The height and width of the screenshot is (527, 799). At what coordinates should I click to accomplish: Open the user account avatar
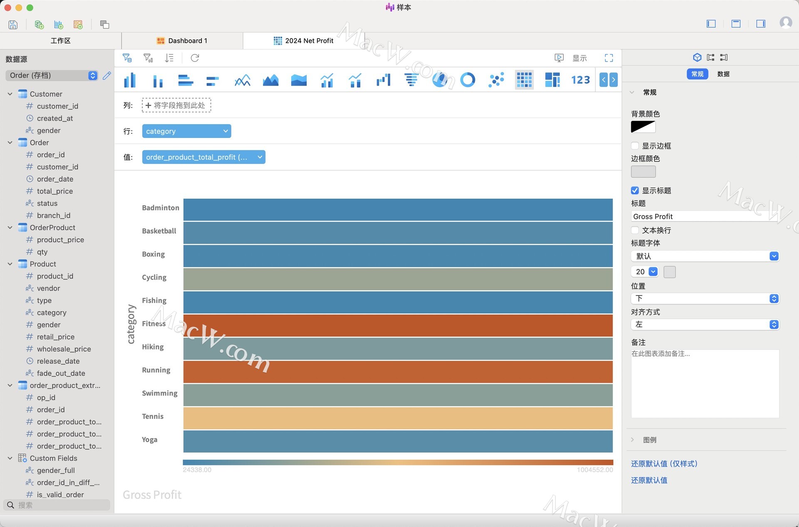[x=786, y=22]
